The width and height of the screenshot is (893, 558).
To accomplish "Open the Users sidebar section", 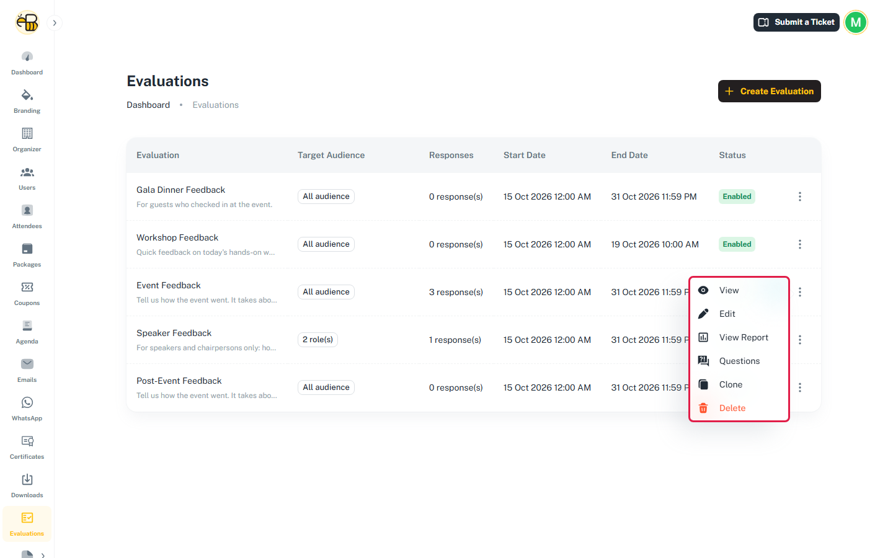I will 27,178.
